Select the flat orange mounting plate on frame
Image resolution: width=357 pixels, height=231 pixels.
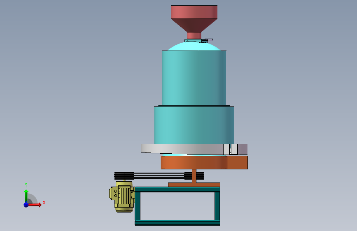(x=194, y=185)
